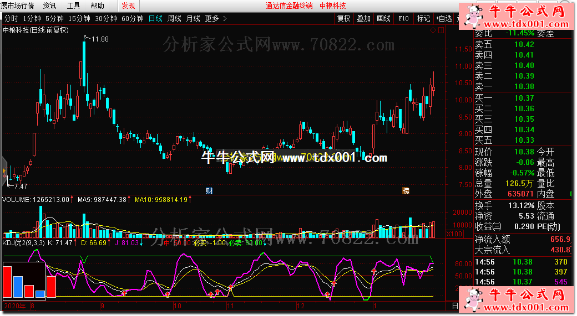Expand the 更多 periods dropdown

tap(216, 18)
